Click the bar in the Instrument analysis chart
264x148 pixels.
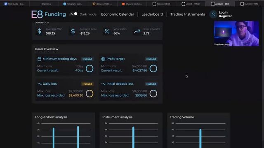click(133, 137)
